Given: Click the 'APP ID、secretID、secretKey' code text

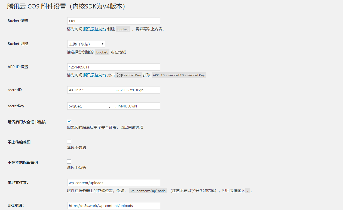Looking at the screenshot, I should tap(179, 75).
